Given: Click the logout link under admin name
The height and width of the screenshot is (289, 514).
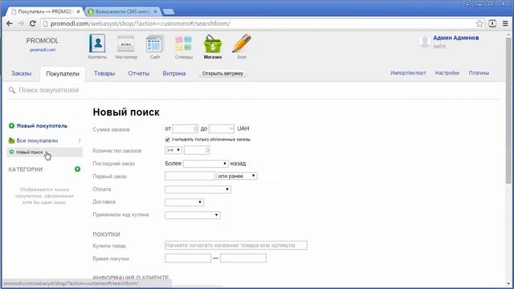Looking at the screenshot, I should coord(439,47).
